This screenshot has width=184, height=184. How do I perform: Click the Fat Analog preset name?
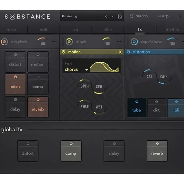[70, 17]
